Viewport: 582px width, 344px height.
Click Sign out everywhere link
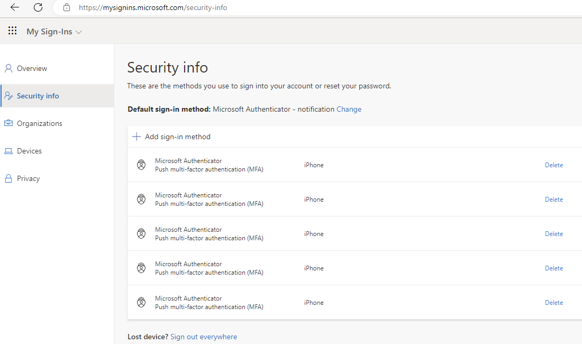pyautogui.click(x=203, y=337)
